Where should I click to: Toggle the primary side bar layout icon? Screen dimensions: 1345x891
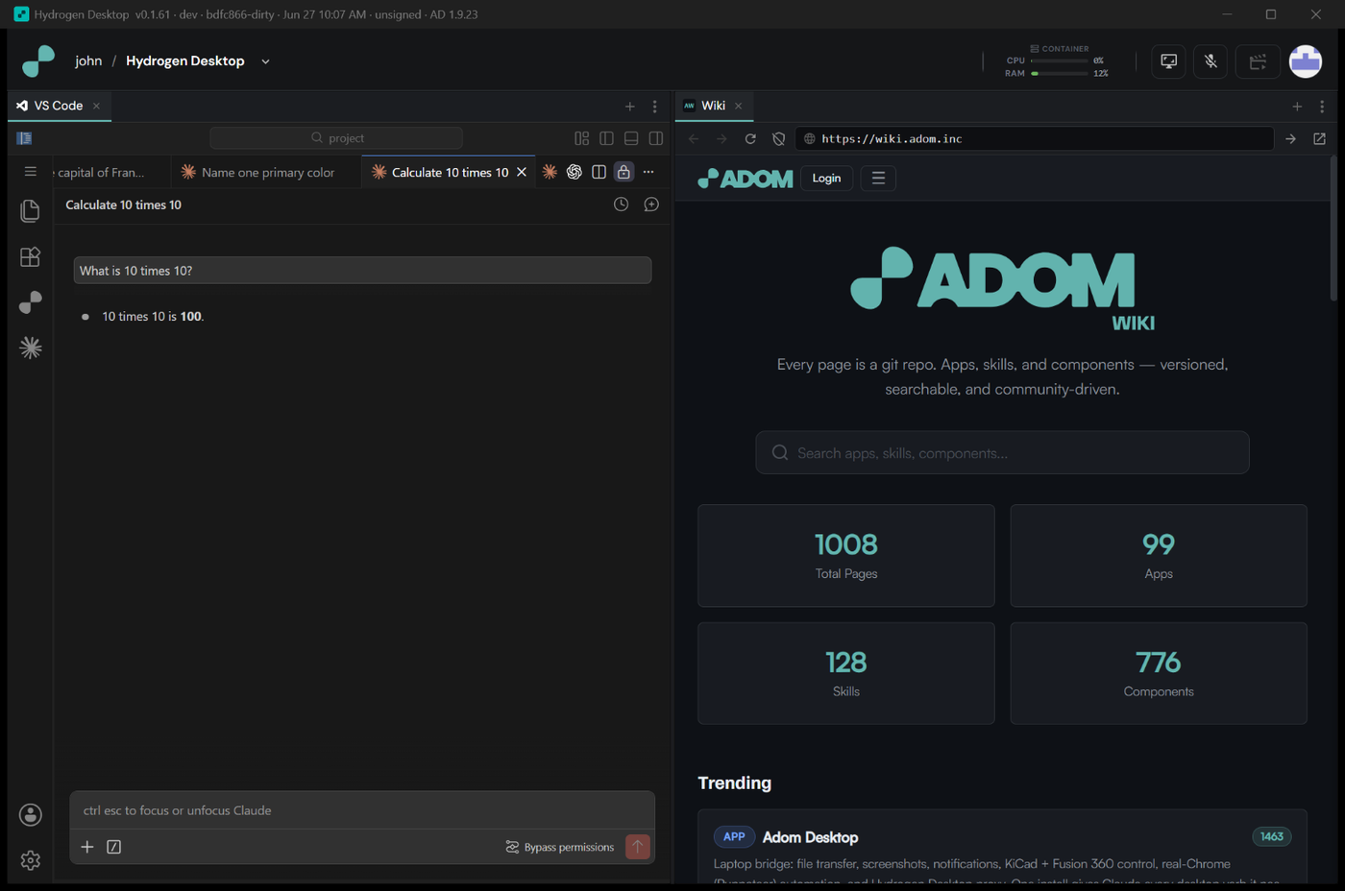pyautogui.click(x=606, y=138)
